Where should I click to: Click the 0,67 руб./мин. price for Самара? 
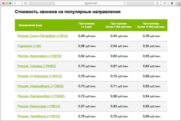[119, 66]
